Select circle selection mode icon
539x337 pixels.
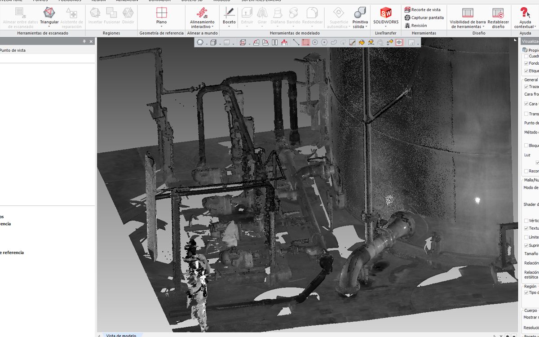(315, 43)
